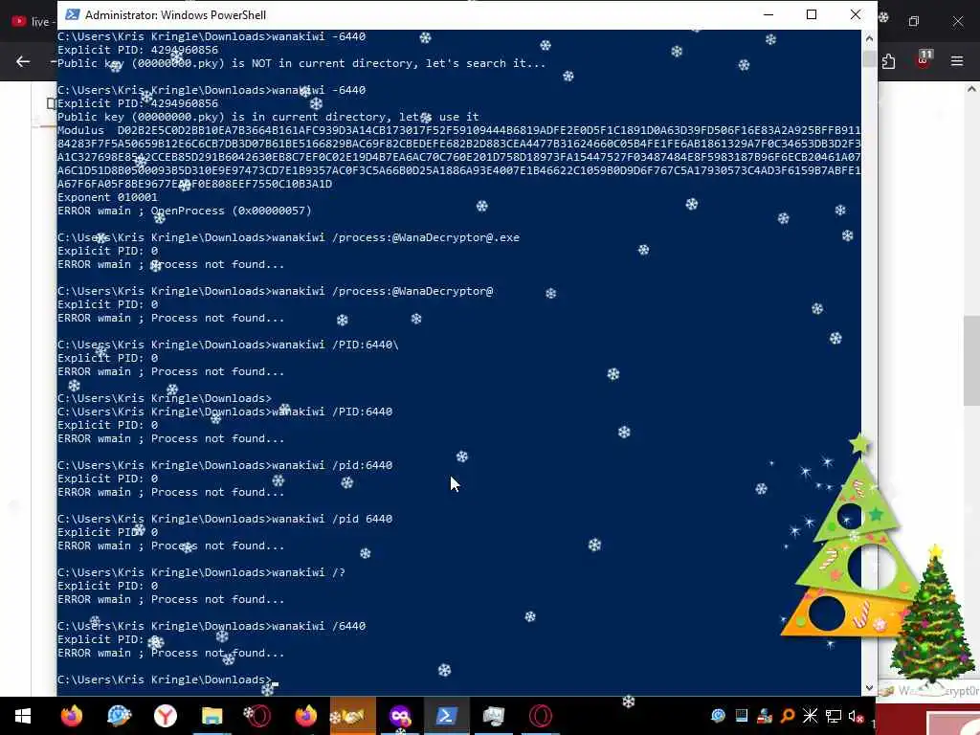The image size is (980, 735).
Task: Click 'Public key (00000000.pky) is NOT' line
Action: pos(301,63)
